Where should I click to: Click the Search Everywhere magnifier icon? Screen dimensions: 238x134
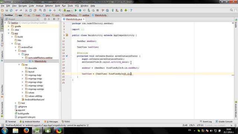click(231, 10)
